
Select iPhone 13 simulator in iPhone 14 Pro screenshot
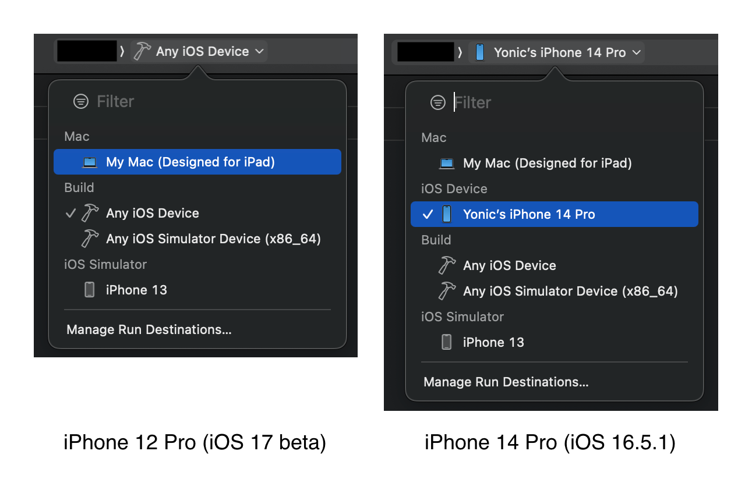coord(493,342)
